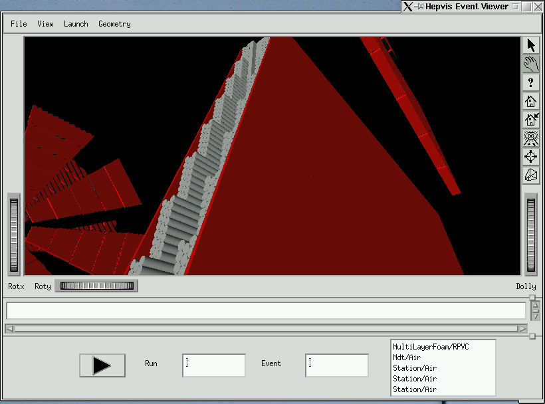Viewport: 545px width, 404px height.
Task: Open the Launch menu
Action: (76, 24)
